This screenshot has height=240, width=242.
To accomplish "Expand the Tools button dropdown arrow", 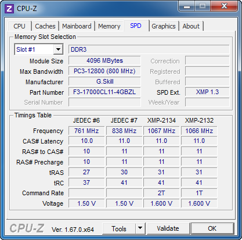I will (140, 228).
